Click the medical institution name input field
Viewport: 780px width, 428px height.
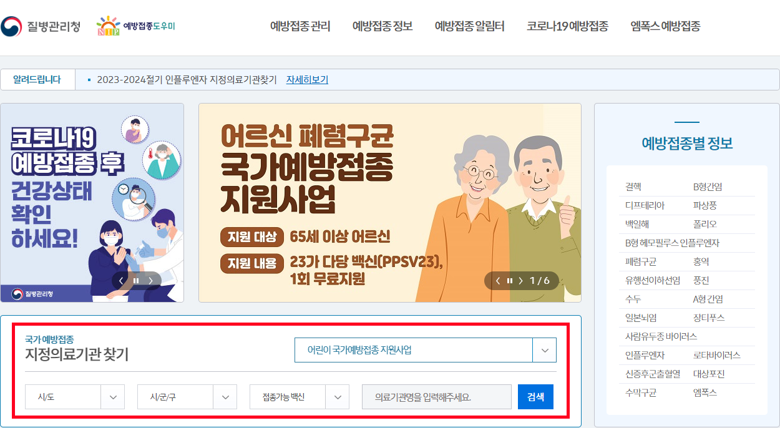[x=436, y=396]
